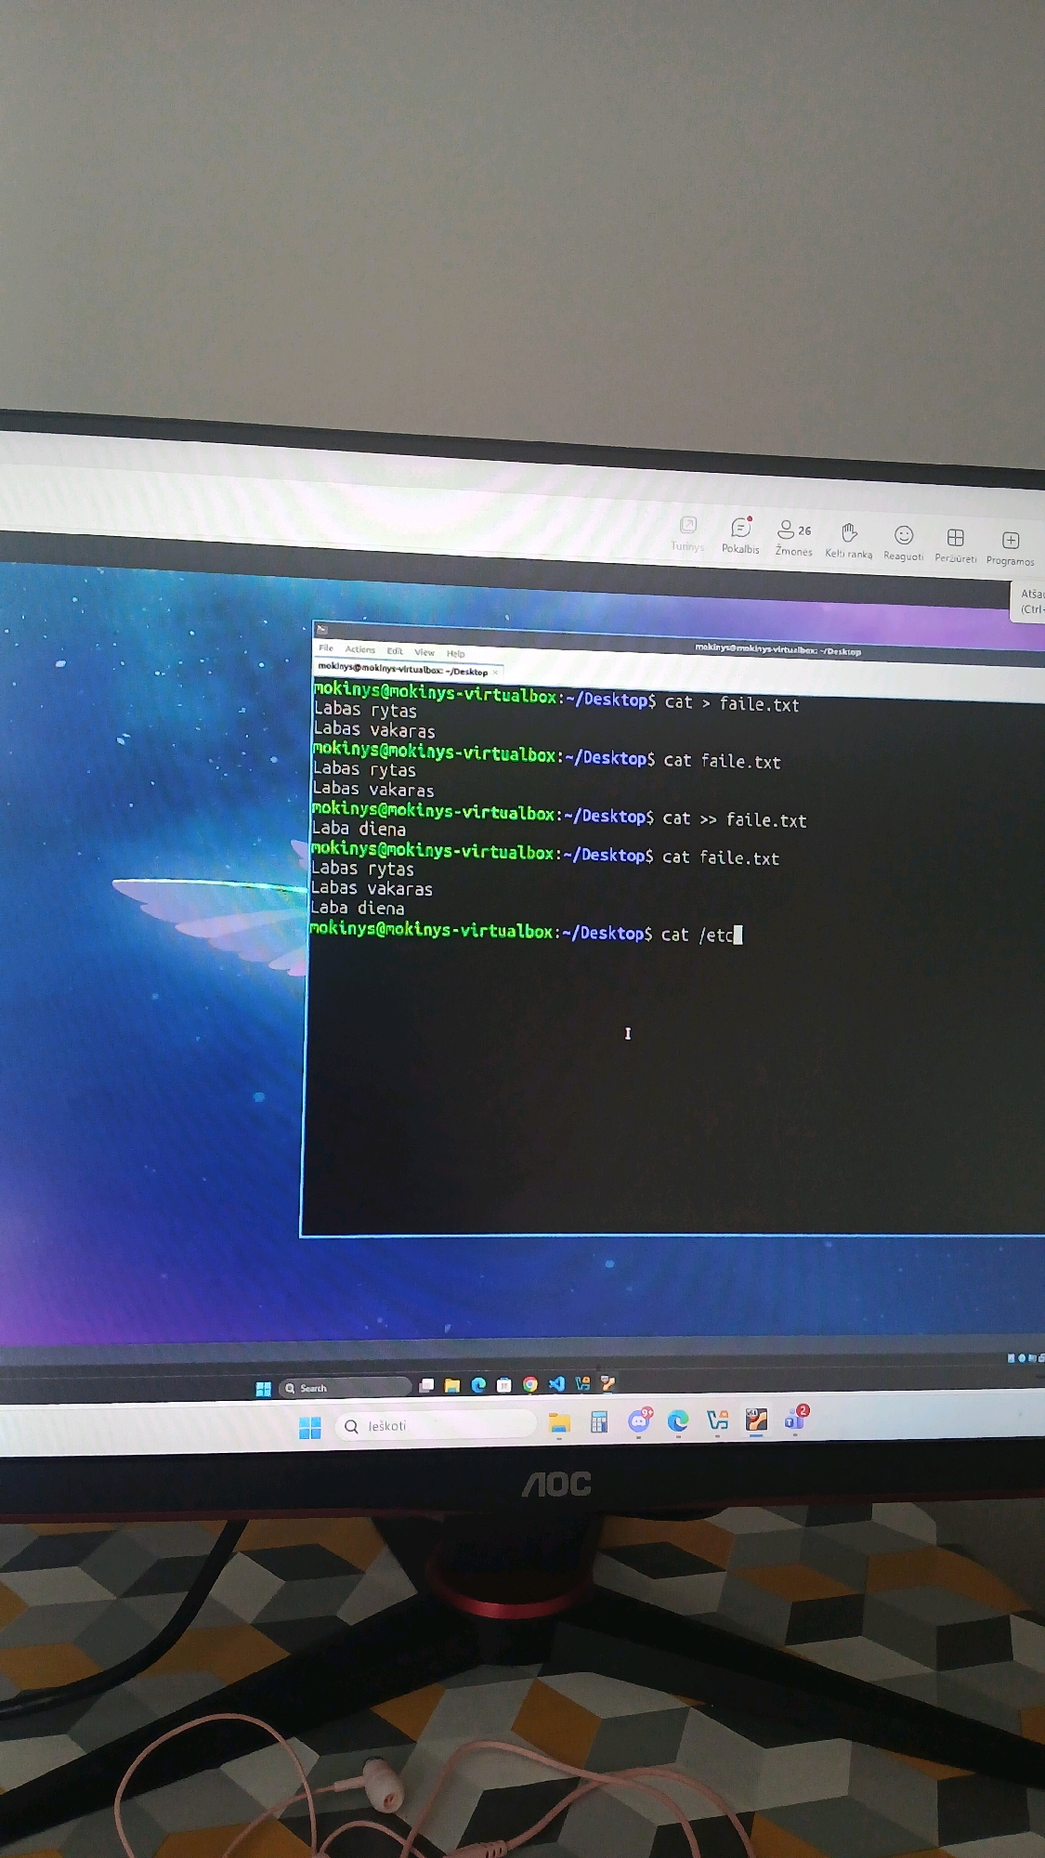This screenshot has height=1858, width=1045.
Task: Open the Peržiūrėti view options
Action: coord(955,544)
